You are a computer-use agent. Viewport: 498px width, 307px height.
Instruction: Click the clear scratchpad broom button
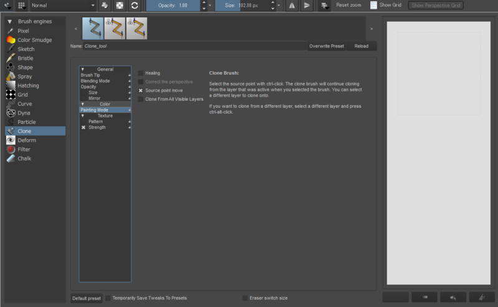click(x=482, y=297)
